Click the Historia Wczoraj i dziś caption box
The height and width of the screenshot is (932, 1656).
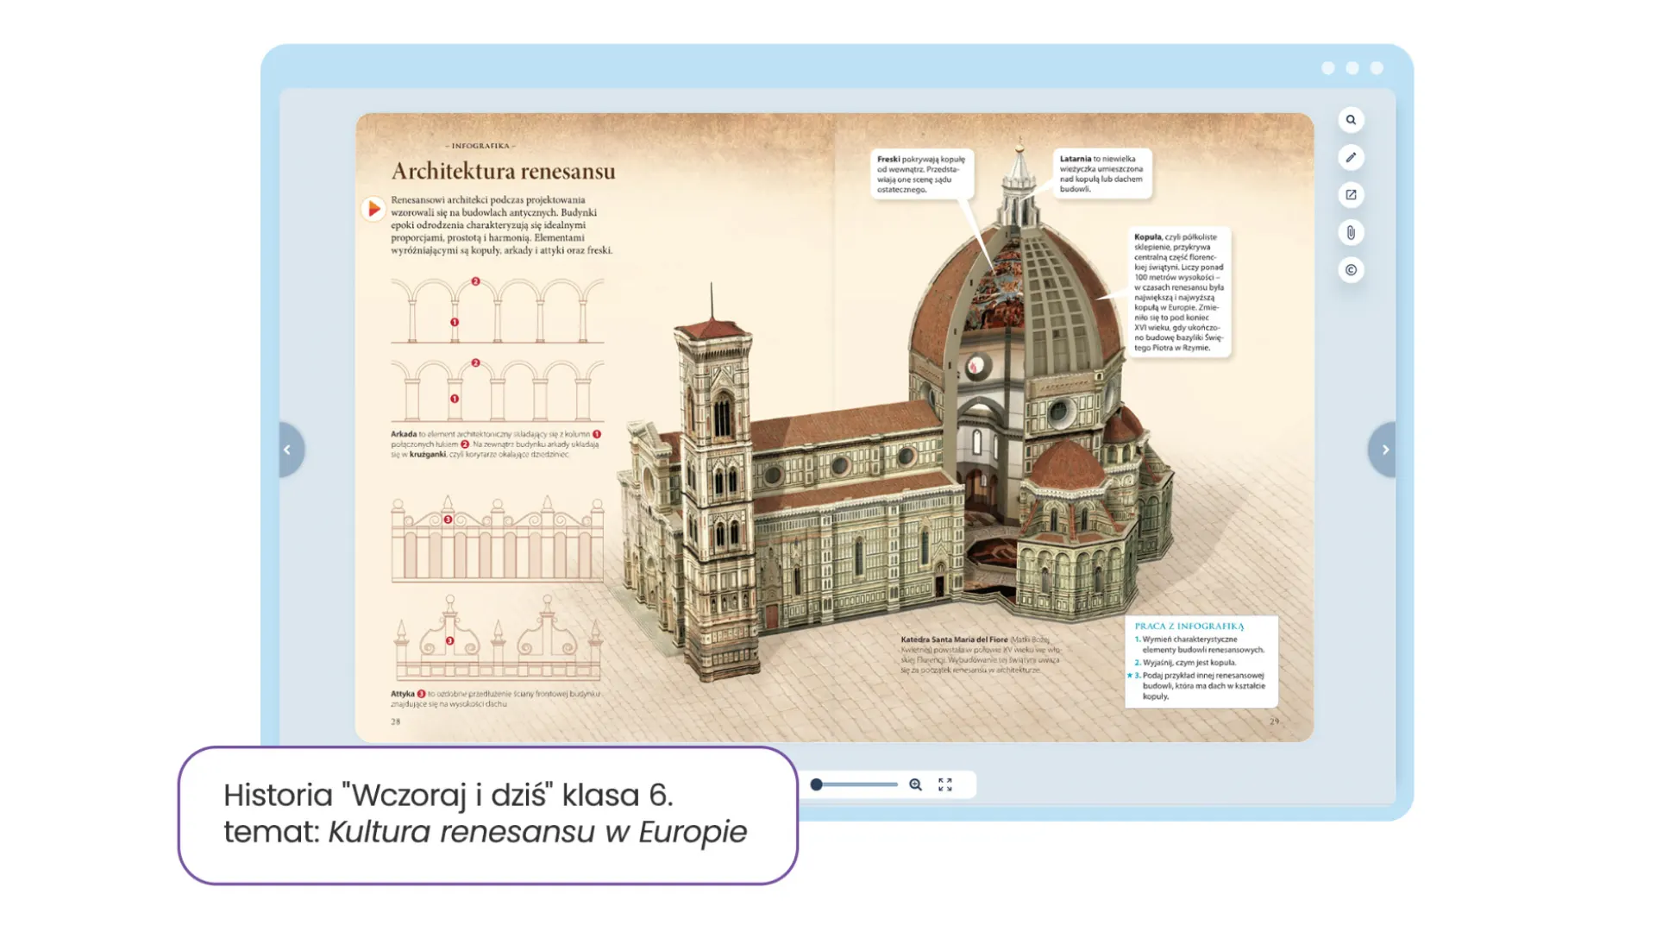(x=487, y=815)
